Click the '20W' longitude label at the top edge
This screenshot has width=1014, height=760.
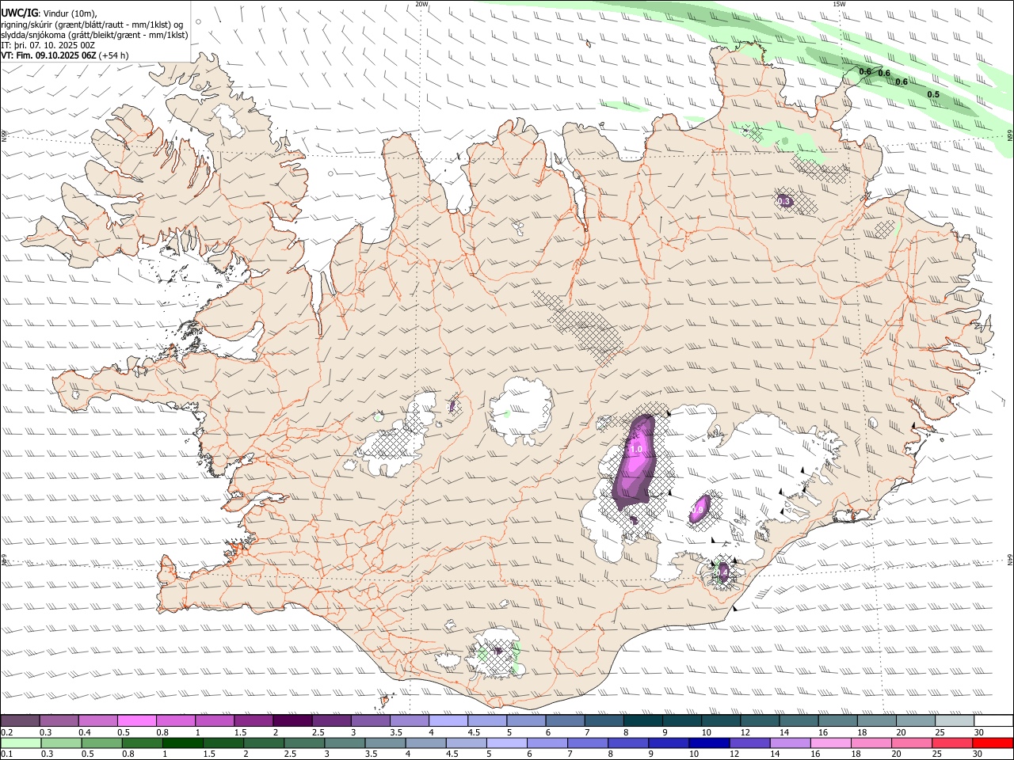(x=422, y=4)
